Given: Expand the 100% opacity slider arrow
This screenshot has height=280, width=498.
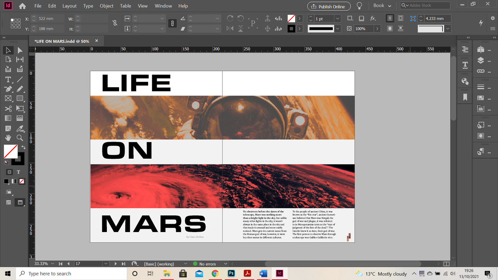Looking at the screenshot, I should coord(377,28).
